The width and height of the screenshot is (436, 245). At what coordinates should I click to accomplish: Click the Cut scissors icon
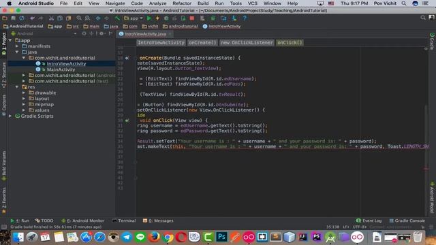[x=51, y=18]
